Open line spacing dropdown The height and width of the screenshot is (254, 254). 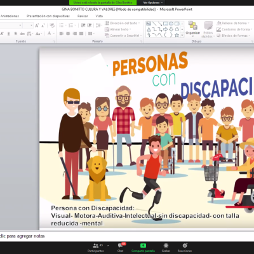coord(98,25)
